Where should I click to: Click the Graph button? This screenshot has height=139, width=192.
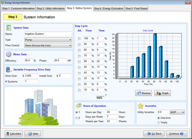(x=163, y=93)
